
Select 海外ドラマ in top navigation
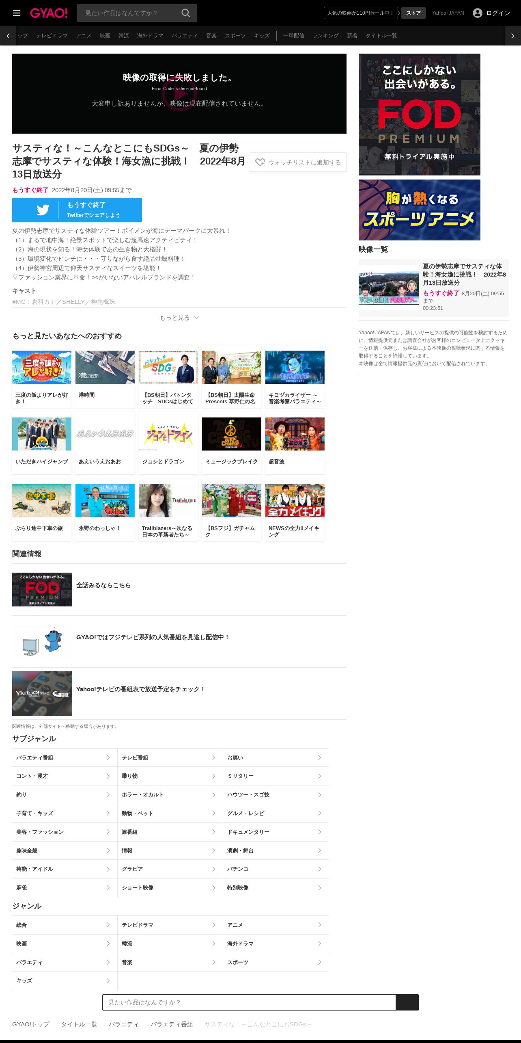click(x=150, y=36)
